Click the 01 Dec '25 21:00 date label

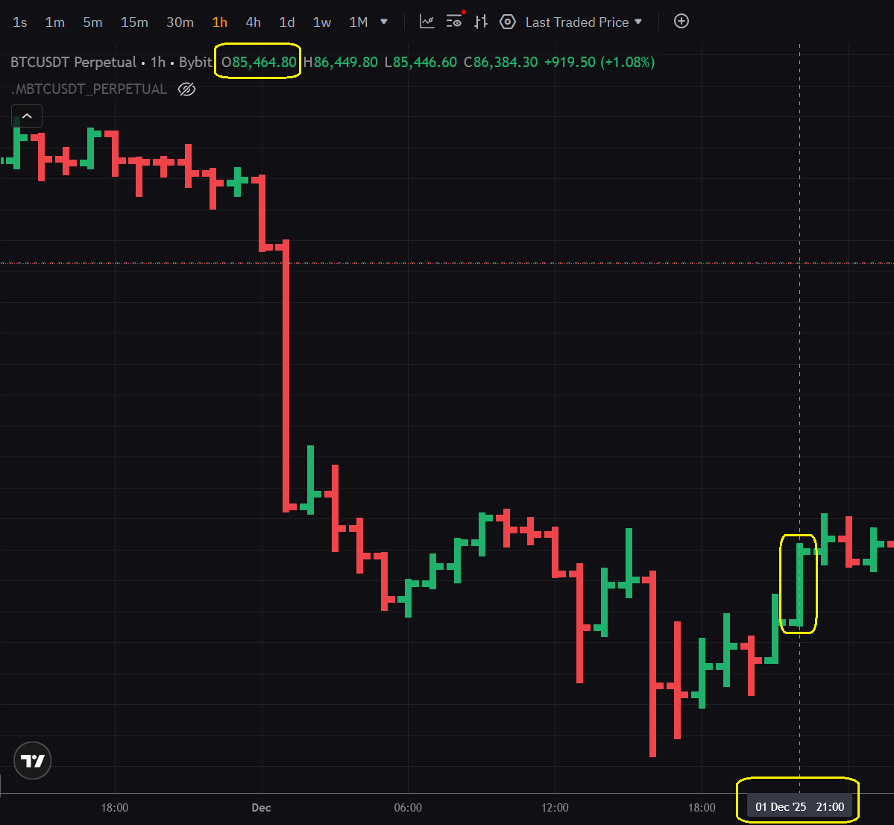(x=798, y=807)
